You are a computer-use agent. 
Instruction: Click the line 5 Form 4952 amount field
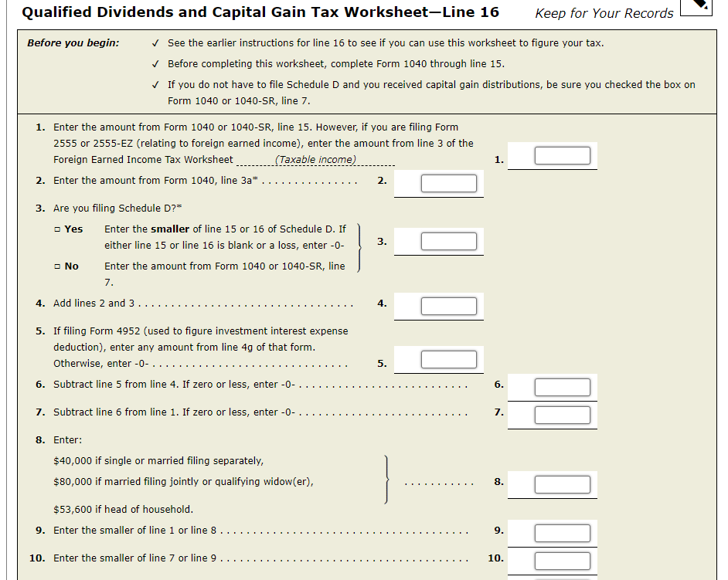click(x=449, y=360)
